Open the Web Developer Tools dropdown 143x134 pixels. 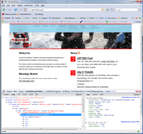pos(100,18)
